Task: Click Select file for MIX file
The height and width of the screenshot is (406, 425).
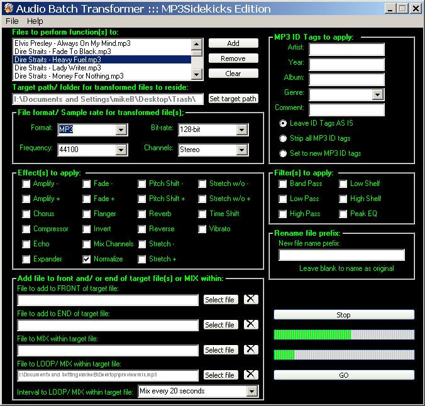Action: [x=221, y=349]
